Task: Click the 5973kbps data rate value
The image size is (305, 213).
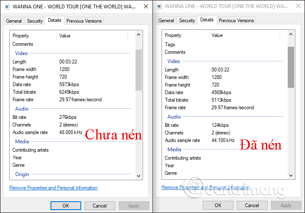Action: [69, 84]
